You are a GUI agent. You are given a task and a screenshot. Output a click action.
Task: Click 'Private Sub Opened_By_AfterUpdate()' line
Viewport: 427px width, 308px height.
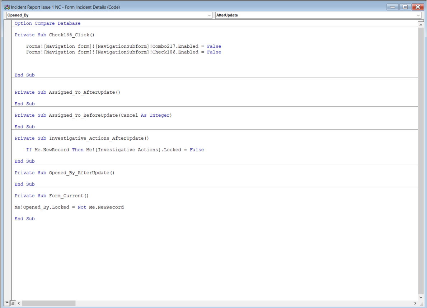65,173
